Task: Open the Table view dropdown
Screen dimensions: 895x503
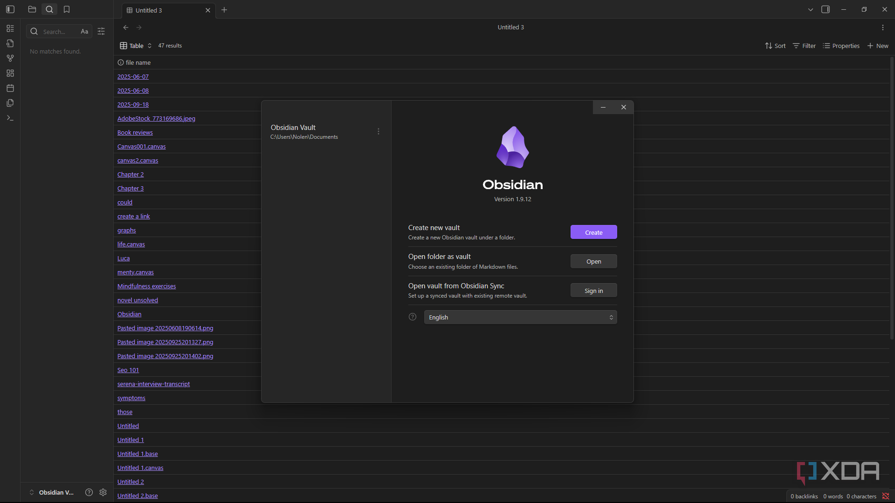Action: pos(136,46)
